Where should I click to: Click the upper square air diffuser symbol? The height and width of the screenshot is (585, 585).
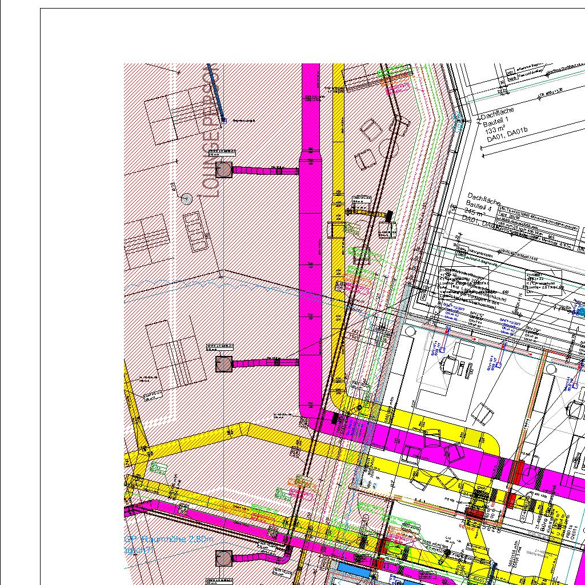(223, 170)
